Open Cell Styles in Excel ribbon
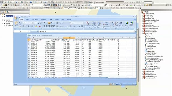 point(99,25)
